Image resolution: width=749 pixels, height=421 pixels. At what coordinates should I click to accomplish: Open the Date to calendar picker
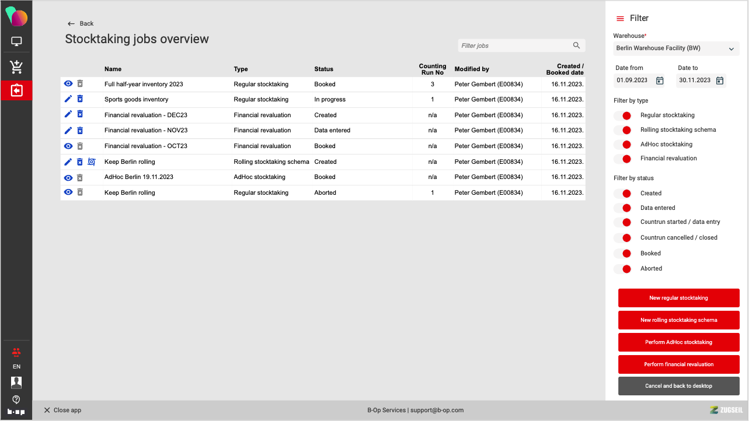pos(720,80)
